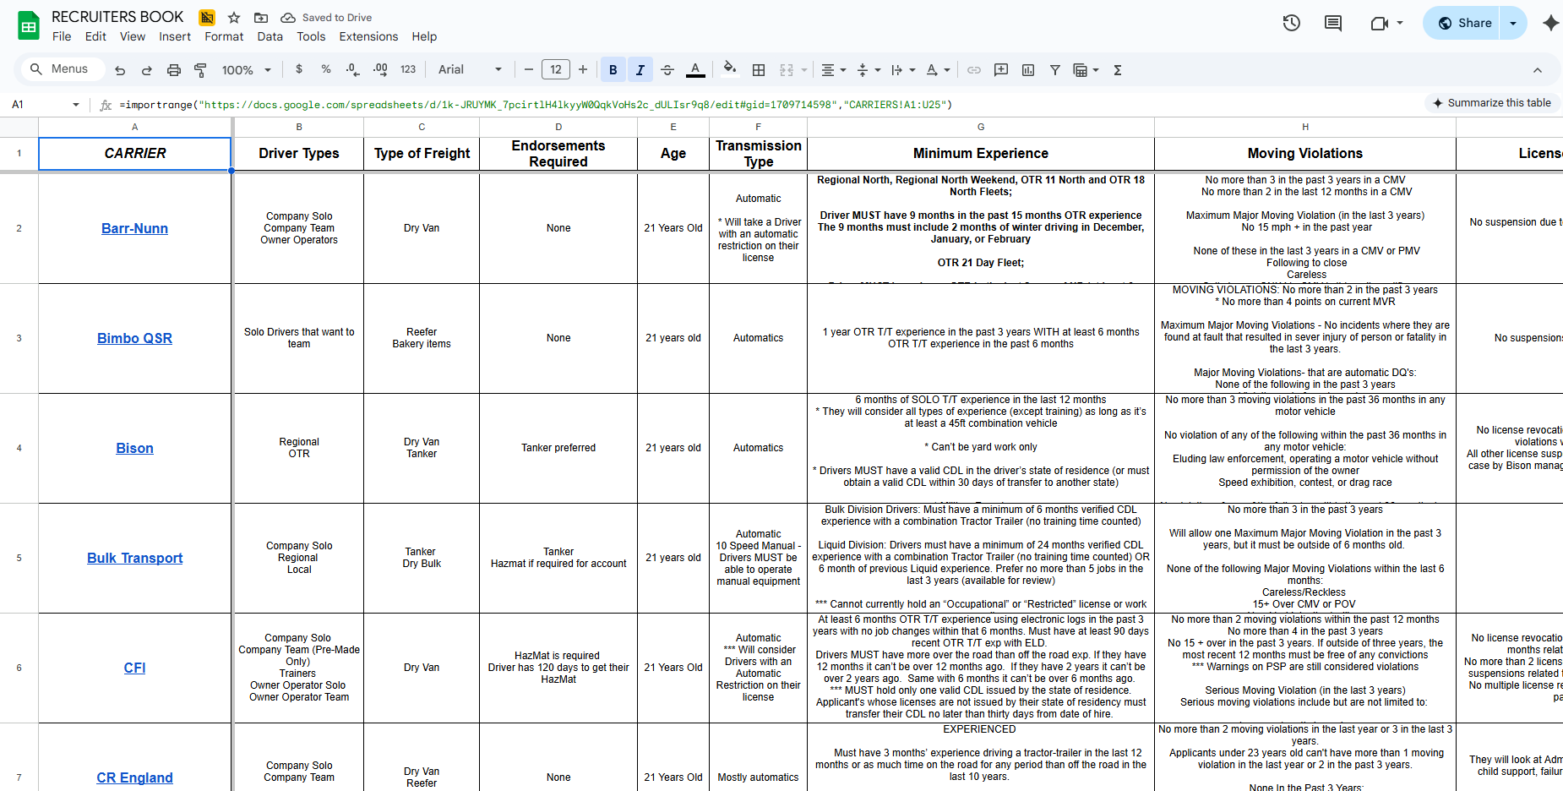
Task: Create a filter
Action: click(x=1055, y=70)
